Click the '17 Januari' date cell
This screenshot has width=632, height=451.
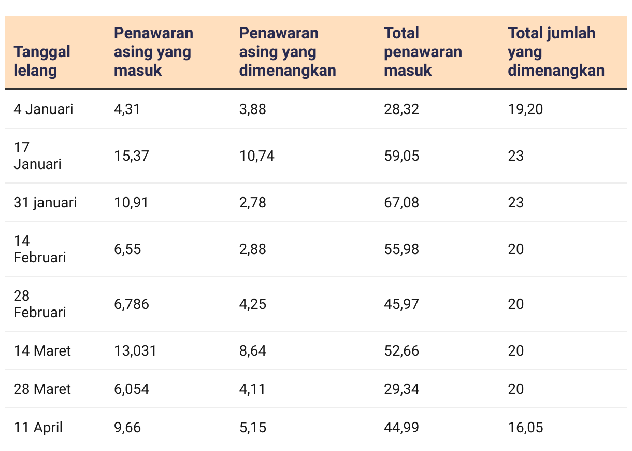[37, 156]
